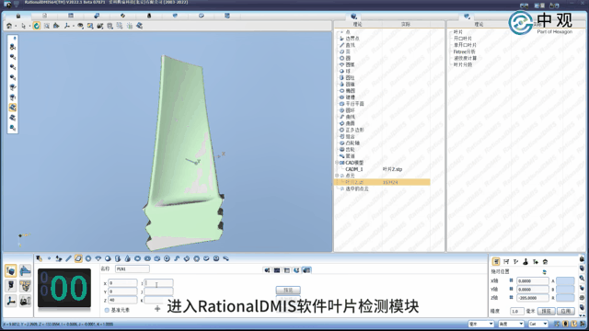Click the X coordinate input field
The height and width of the screenshot is (331, 589).
tap(122, 283)
